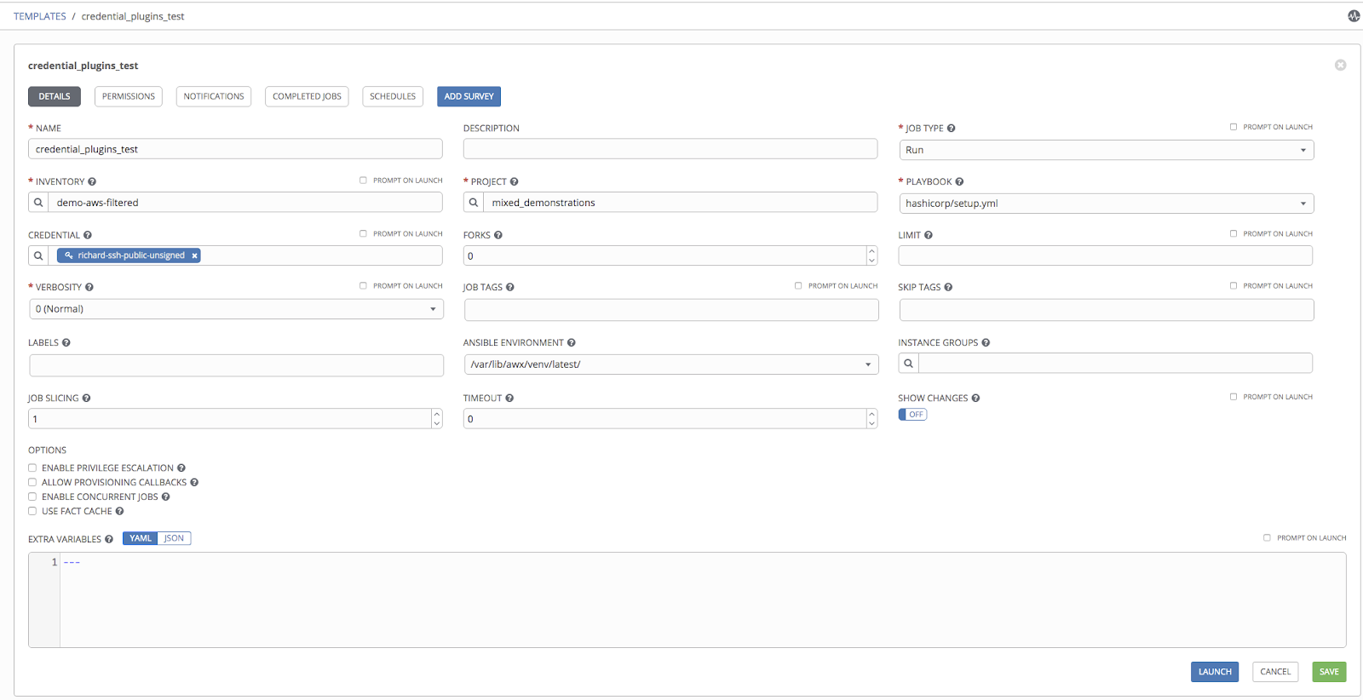Expand the Playbook dropdown list
Image resolution: width=1363 pixels, height=700 pixels.
pos(1106,204)
